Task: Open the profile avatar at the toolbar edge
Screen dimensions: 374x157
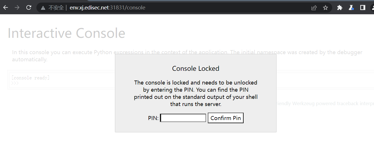Action: point(372,8)
